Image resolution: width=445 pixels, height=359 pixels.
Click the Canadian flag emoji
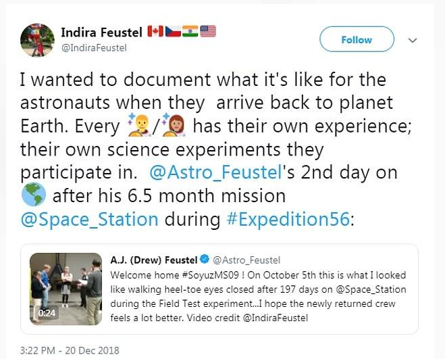[x=155, y=32]
